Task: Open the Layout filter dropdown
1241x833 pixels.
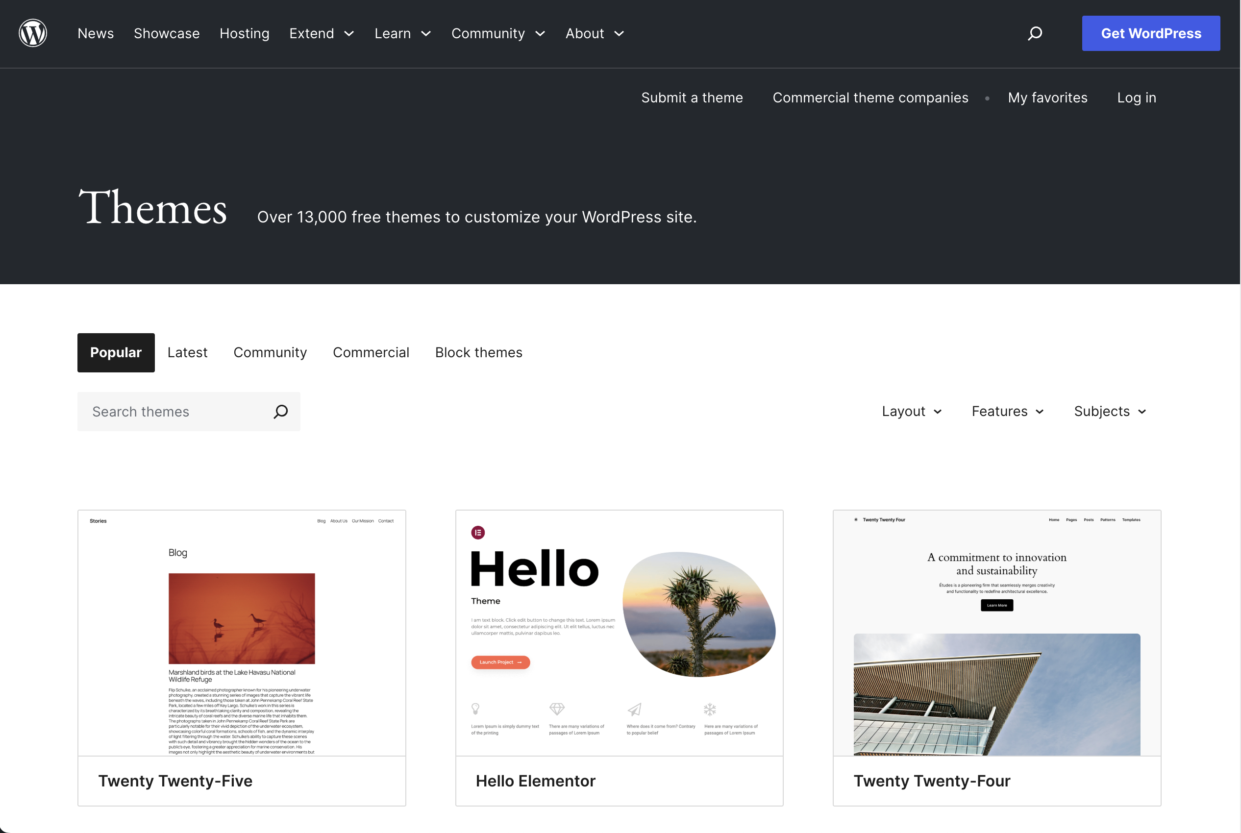Action: [x=911, y=412]
